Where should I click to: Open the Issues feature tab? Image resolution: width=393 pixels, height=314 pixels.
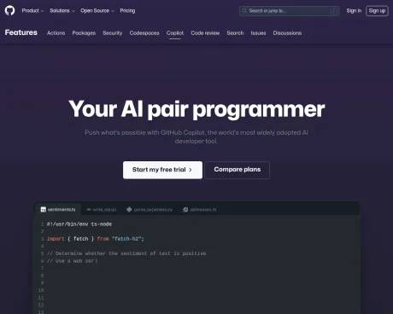(x=258, y=33)
